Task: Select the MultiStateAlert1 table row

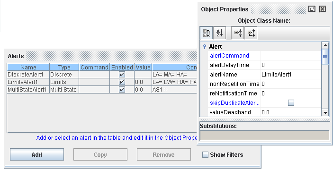Action: (102, 90)
